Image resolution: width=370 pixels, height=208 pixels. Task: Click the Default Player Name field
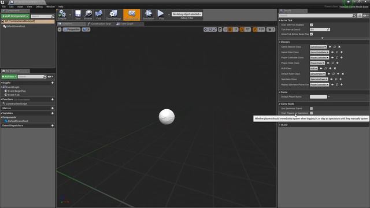click(319, 97)
